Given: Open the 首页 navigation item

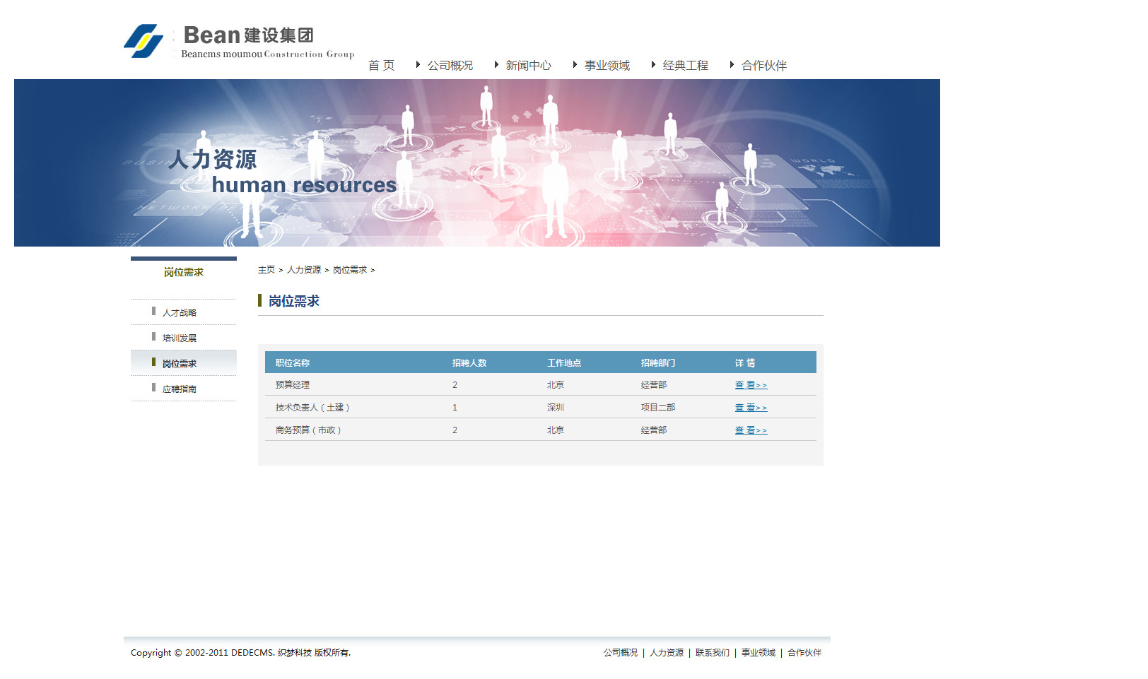Looking at the screenshot, I should [381, 66].
